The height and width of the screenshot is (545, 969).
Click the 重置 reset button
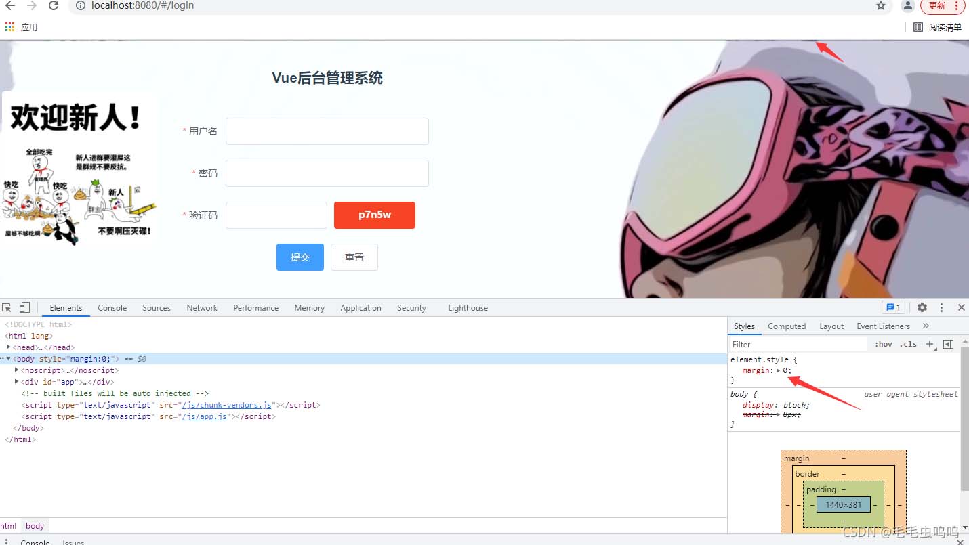tap(354, 257)
